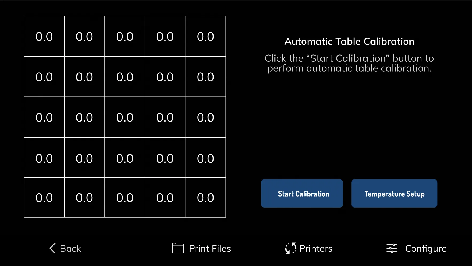The height and width of the screenshot is (266, 472).
Task: Open the Configure menu label
Action: tap(426, 249)
